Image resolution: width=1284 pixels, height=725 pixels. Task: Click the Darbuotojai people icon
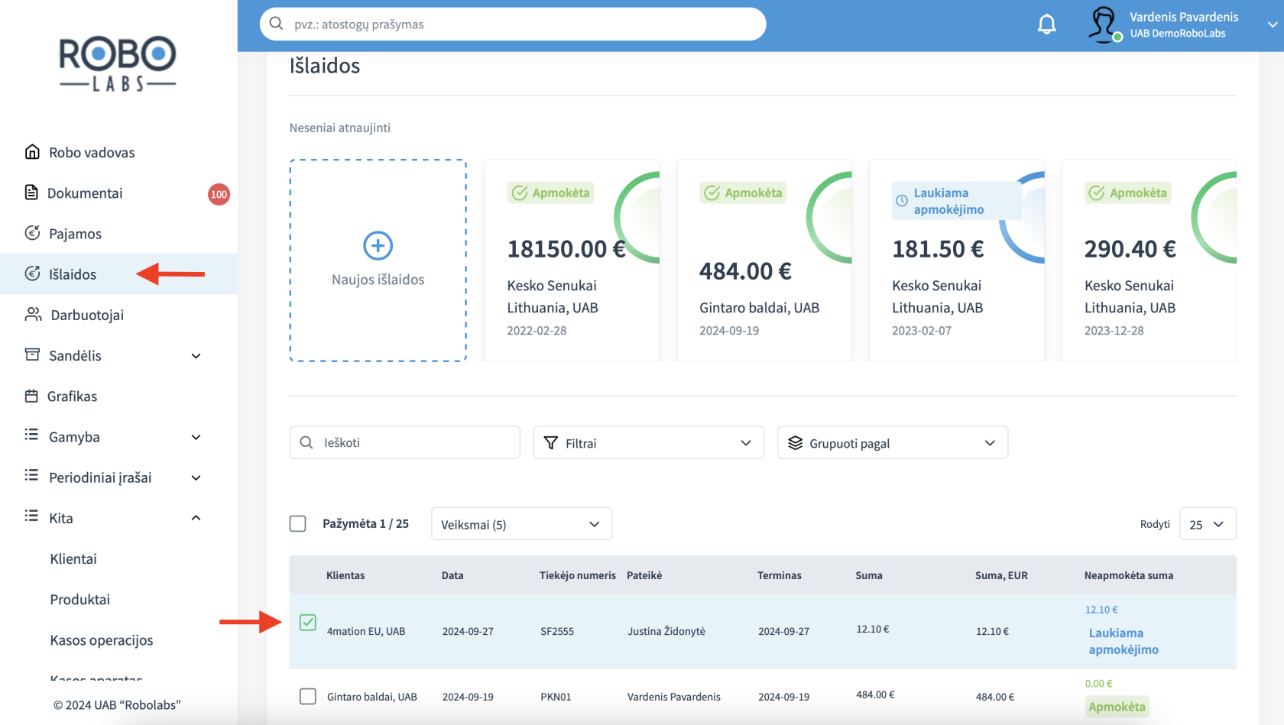(33, 314)
